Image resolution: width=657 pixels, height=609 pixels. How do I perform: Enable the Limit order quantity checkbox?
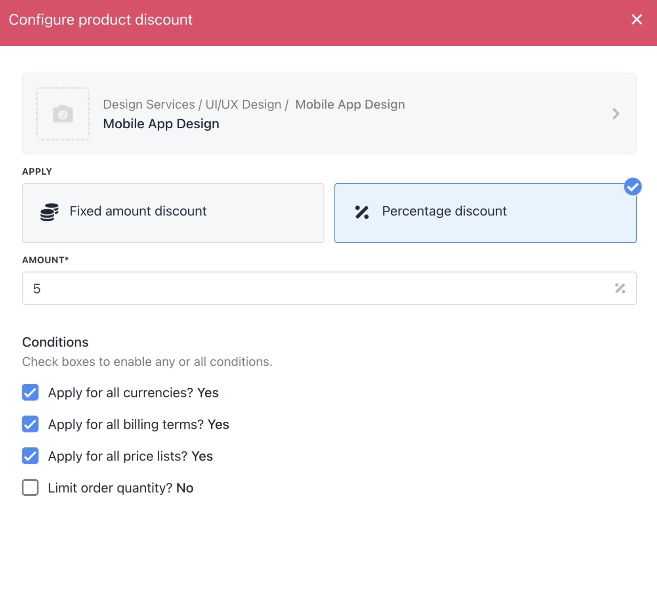coord(30,487)
